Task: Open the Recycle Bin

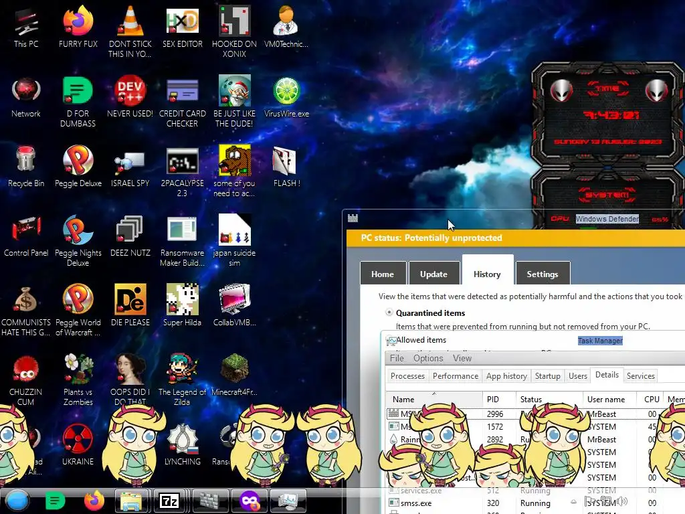Action: tap(26, 167)
